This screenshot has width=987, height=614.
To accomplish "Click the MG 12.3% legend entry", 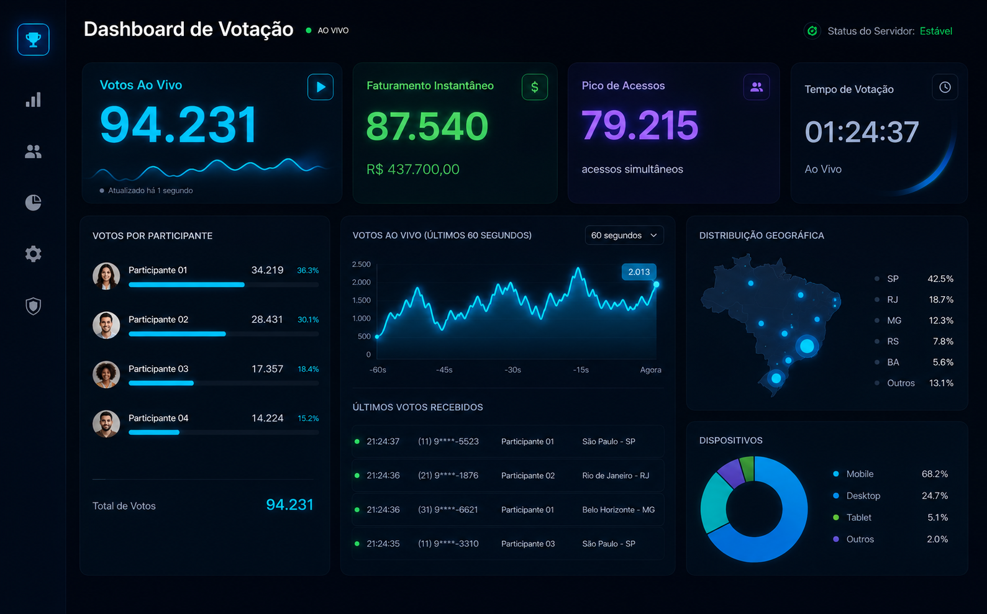I will (914, 320).
